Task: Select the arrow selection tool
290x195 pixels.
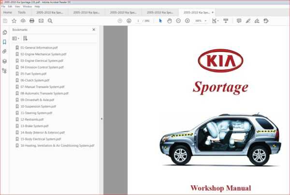Action: coord(160,21)
